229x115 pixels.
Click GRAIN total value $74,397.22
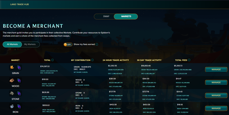click(x=45, y=66)
